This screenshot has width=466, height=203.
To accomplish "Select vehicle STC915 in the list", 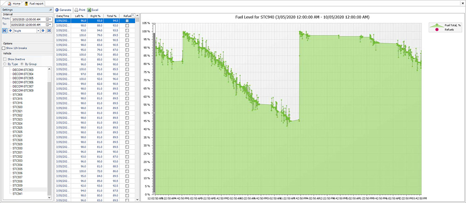I will 17,98.
